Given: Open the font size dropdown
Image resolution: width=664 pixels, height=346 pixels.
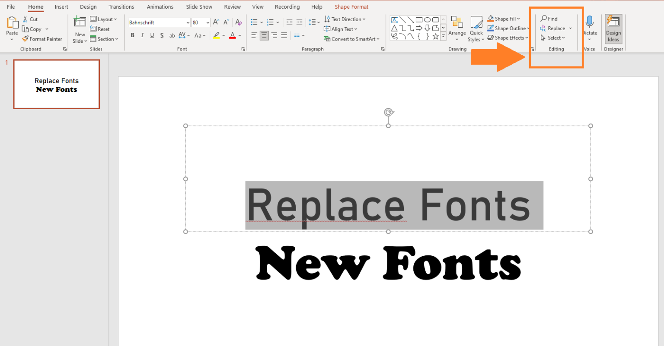Looking at the screenshot, I should [208, 22].
